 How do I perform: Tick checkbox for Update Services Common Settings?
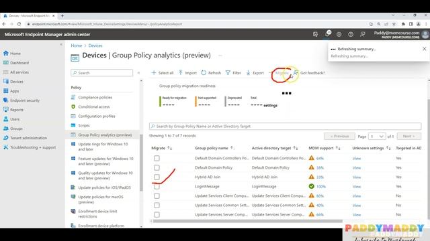pos(157,206)
